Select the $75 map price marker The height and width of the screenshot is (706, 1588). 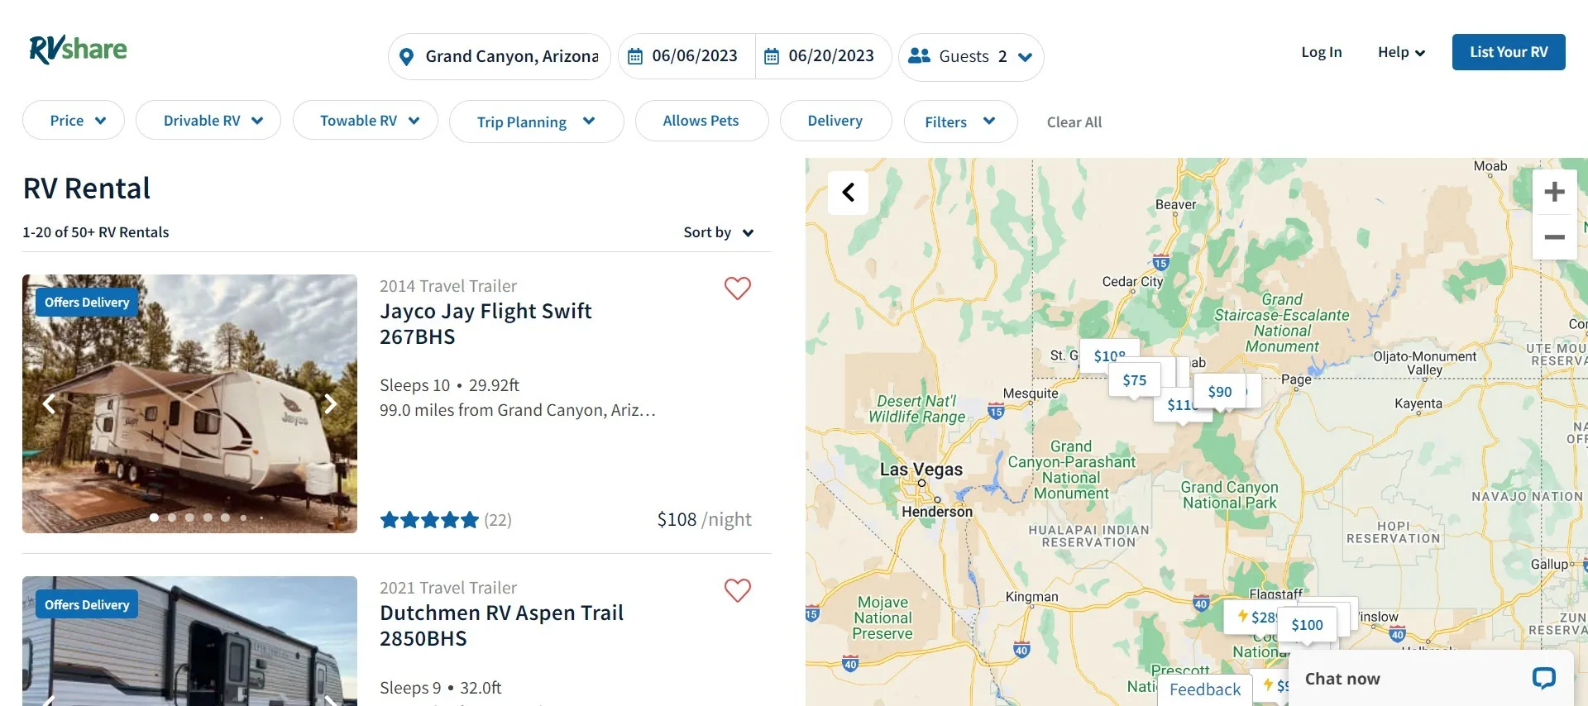1134,380
